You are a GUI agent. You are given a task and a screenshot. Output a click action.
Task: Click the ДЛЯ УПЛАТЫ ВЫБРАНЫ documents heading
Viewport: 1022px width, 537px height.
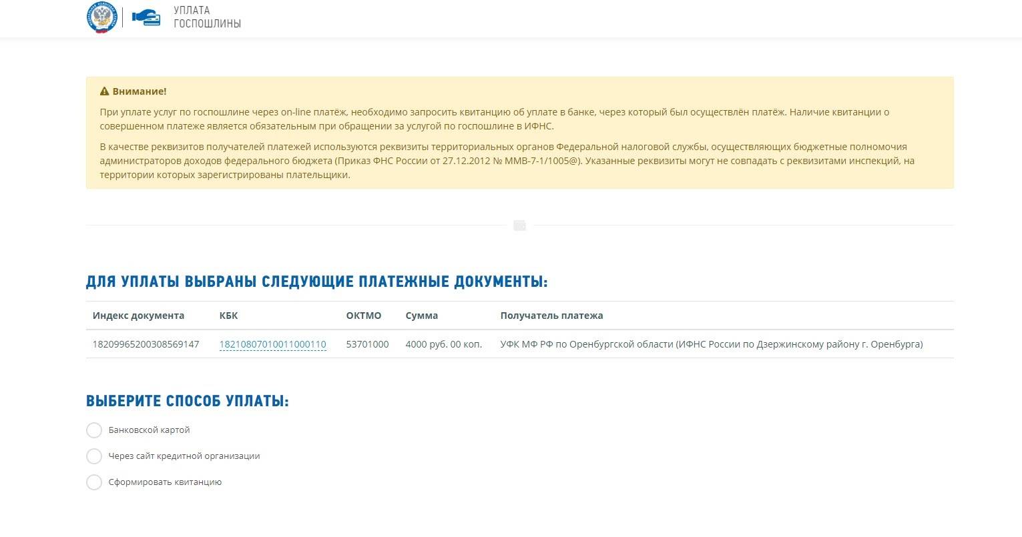(316, 282)
